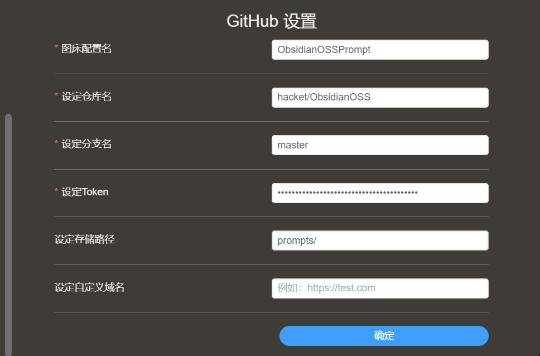Screen dimensions: 540x356
Task: Focus the 设定仓库名 field with hacket/ObsidianOSS
Action: pyautogui.click(x=380, y=98)
